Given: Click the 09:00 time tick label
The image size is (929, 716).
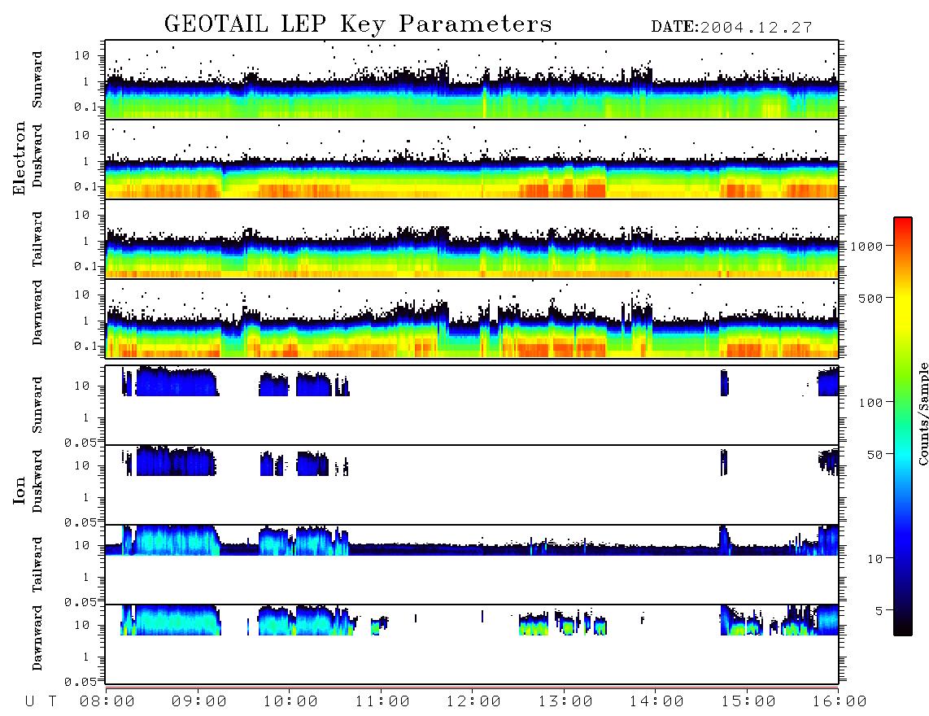Looking at the screenshot, I should click(199, 701).
